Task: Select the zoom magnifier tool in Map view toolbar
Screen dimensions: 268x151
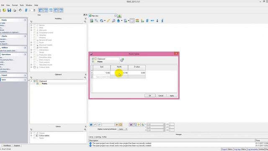Action: pos(97,21)
